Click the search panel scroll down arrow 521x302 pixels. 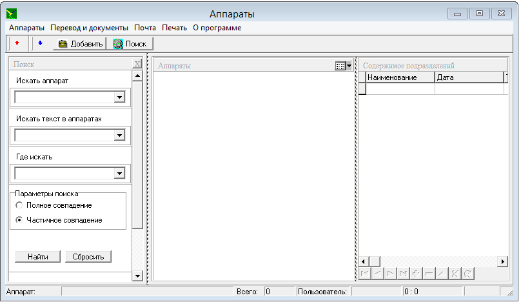coord(137,276)
